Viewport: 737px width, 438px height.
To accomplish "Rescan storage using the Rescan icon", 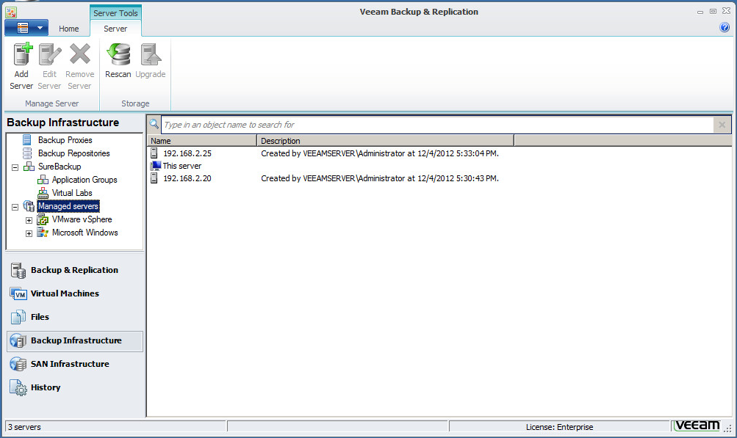I will click(x=118, y=54).
